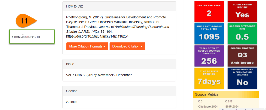Click the SNIP 2024 metric value

(229, 101)
